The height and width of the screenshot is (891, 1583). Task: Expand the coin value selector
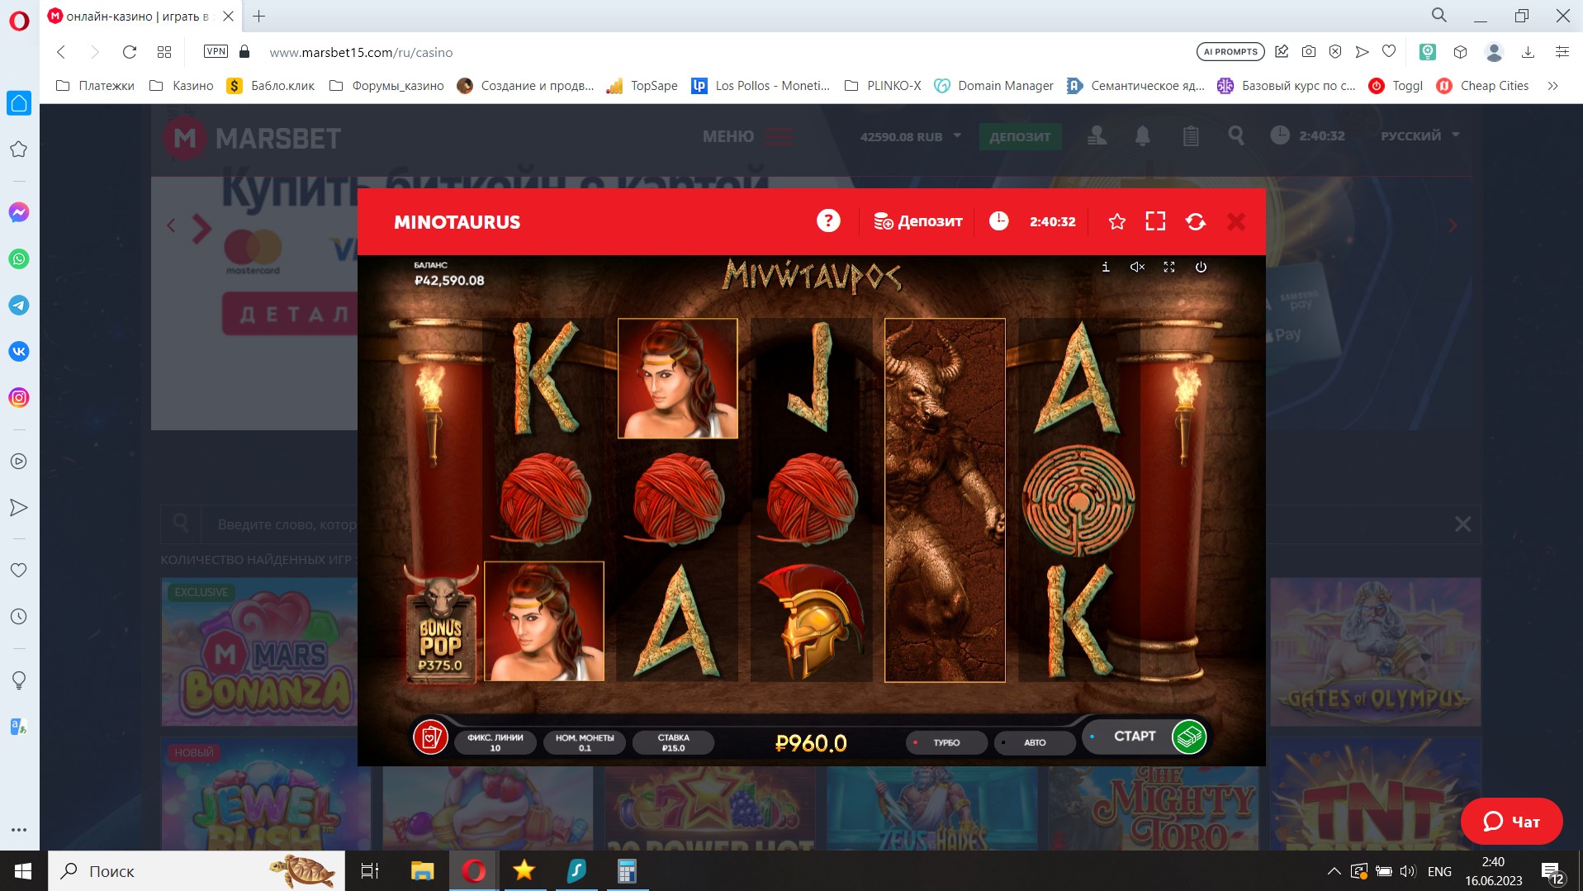pyautogui.click(x=585, y=742)
